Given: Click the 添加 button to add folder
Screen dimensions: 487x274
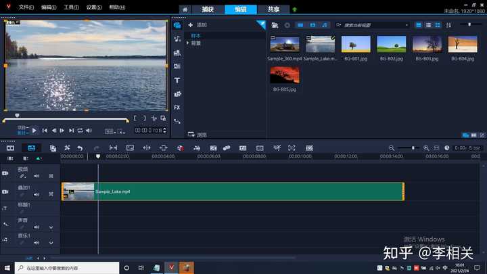Looking at the screenshot, I should 198,25.
